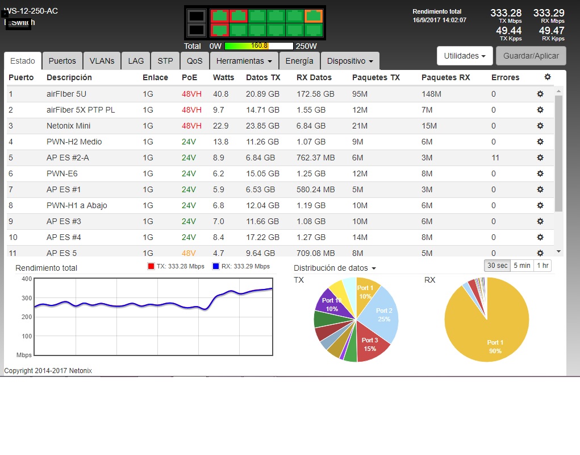Expand the Distribución de datos dropdown
Image resolution: width=580 pixels, height=455 pixels.
coord(335,268)
